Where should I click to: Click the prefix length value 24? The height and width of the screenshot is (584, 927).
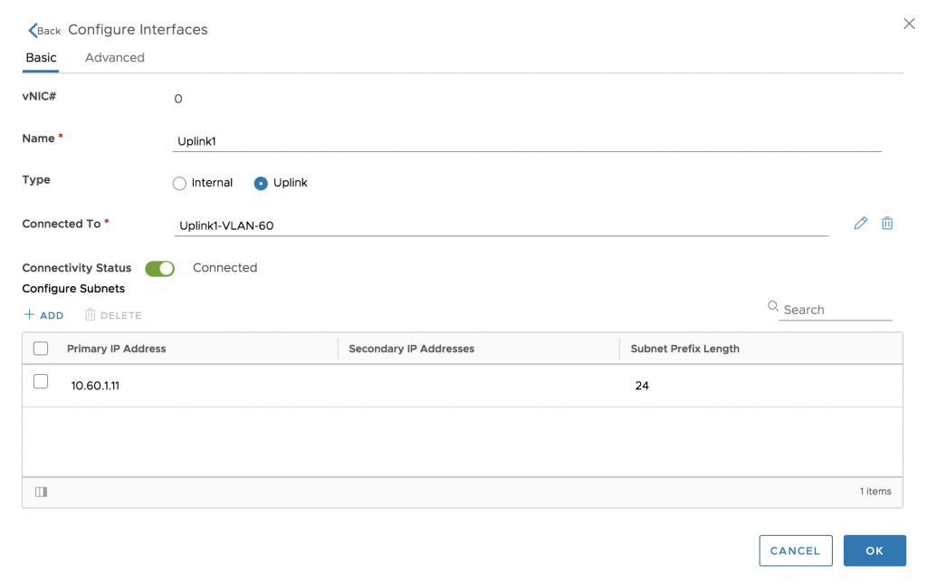[642, 386]
